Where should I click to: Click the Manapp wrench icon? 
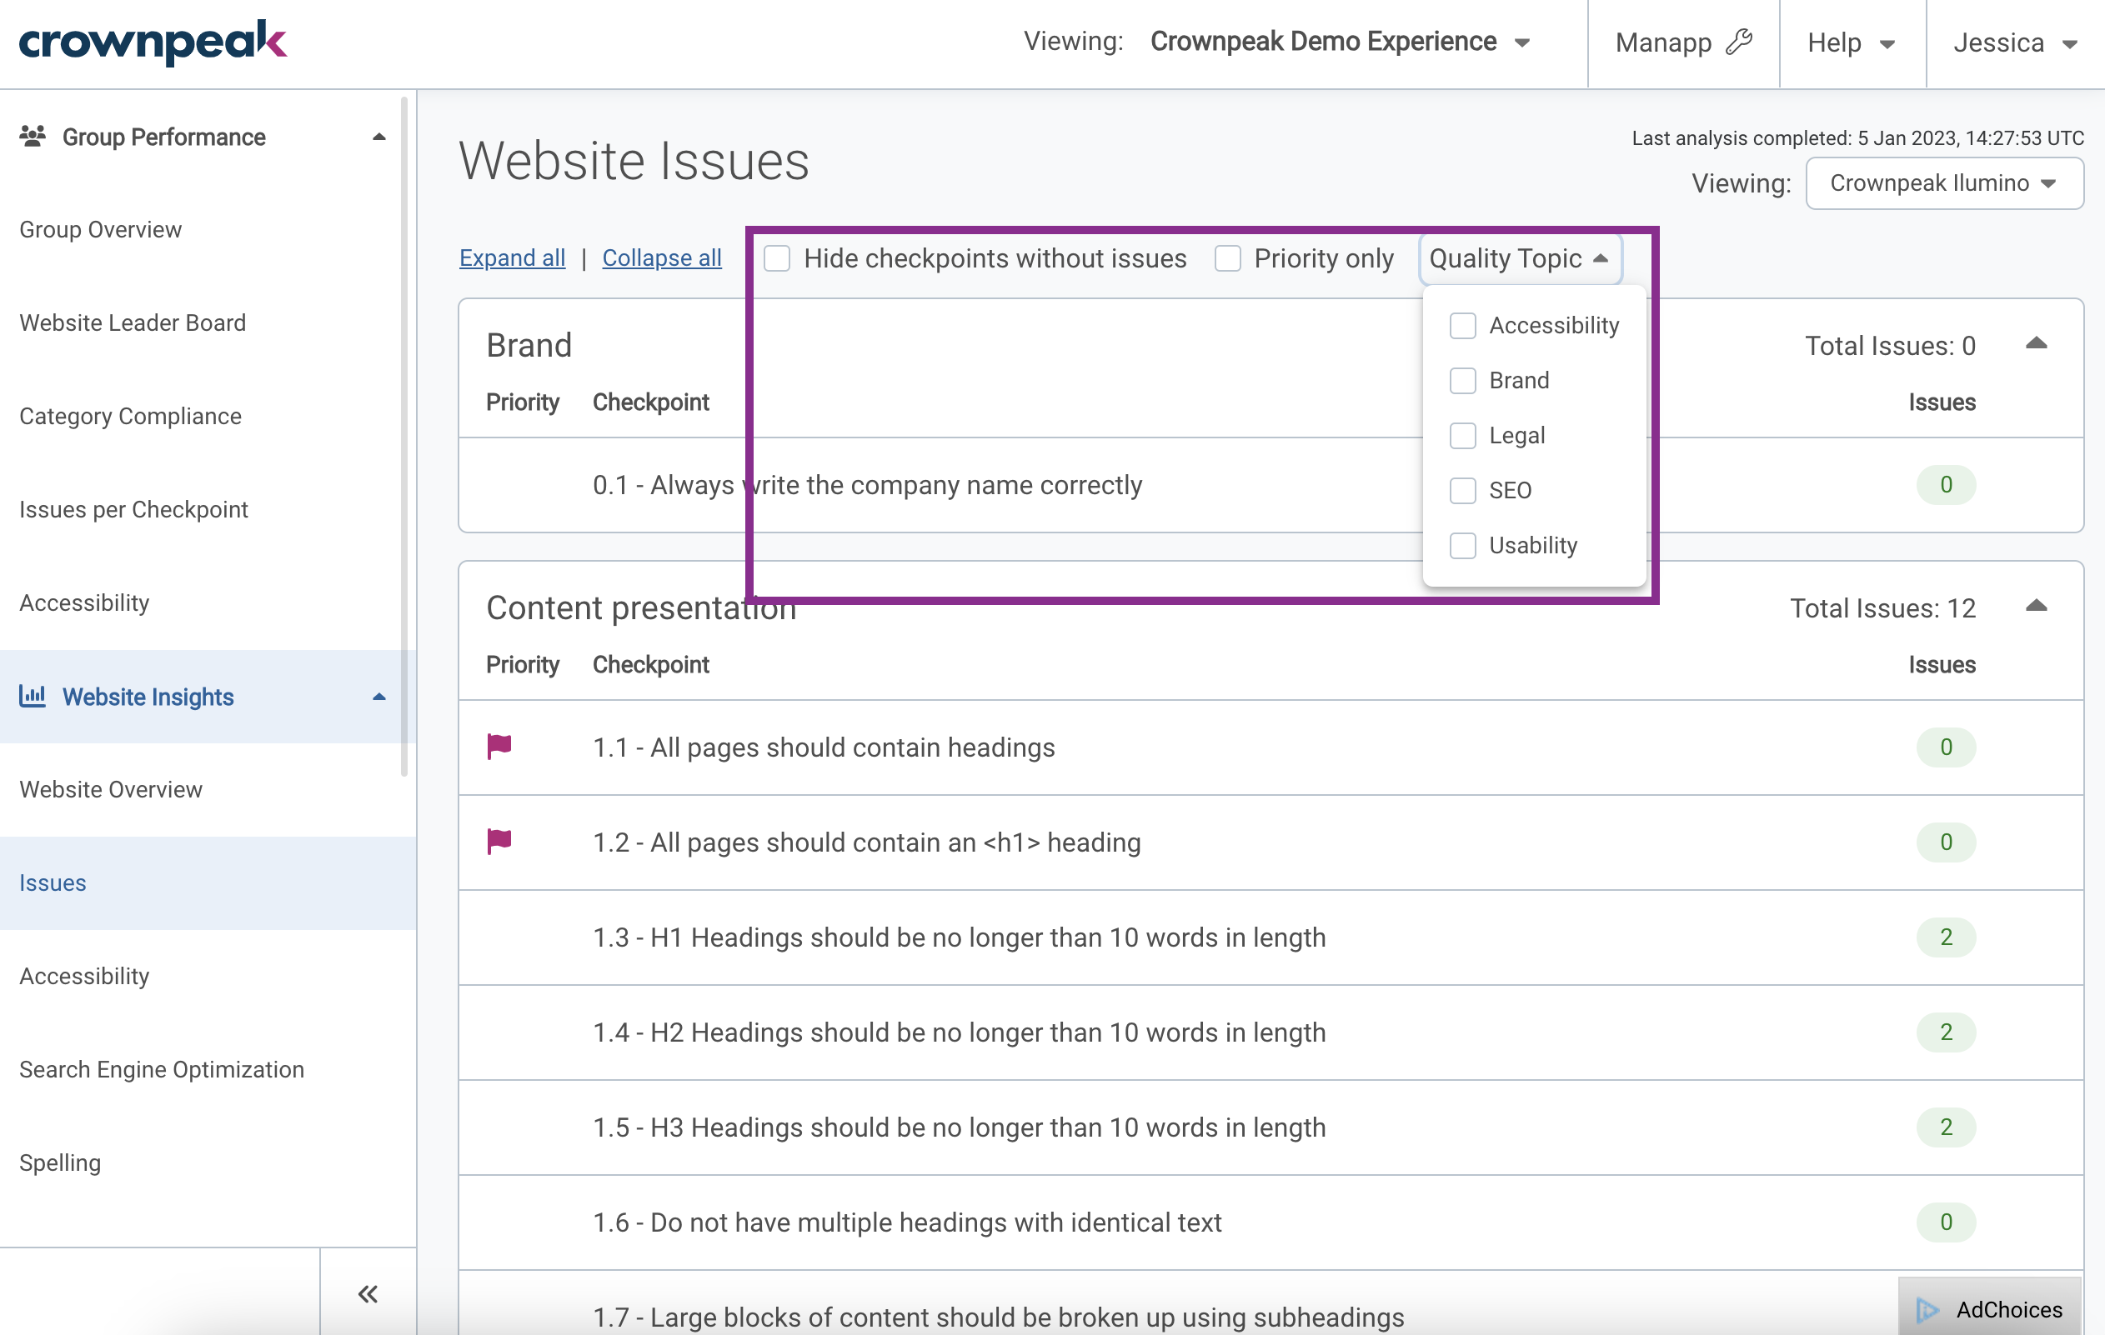[1739, 42]
